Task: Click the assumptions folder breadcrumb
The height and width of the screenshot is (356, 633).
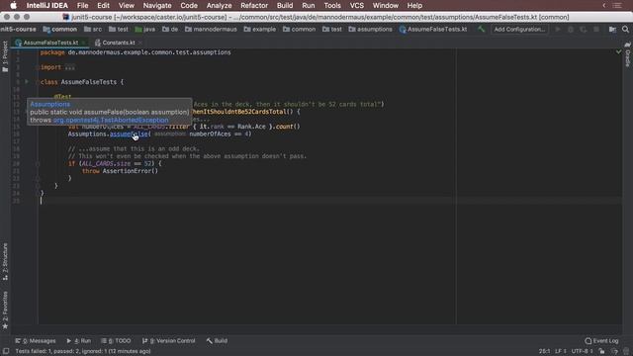Action: (x=370, y=29)
